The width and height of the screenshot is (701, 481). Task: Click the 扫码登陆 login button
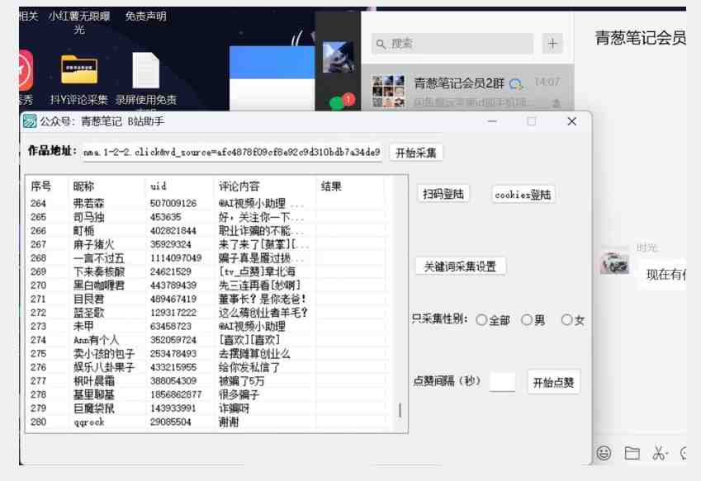click(442, 194)
